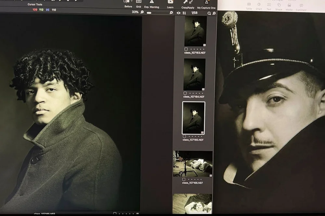Click the 1/58 image counter
325x216 pixels.
(194, 13)
